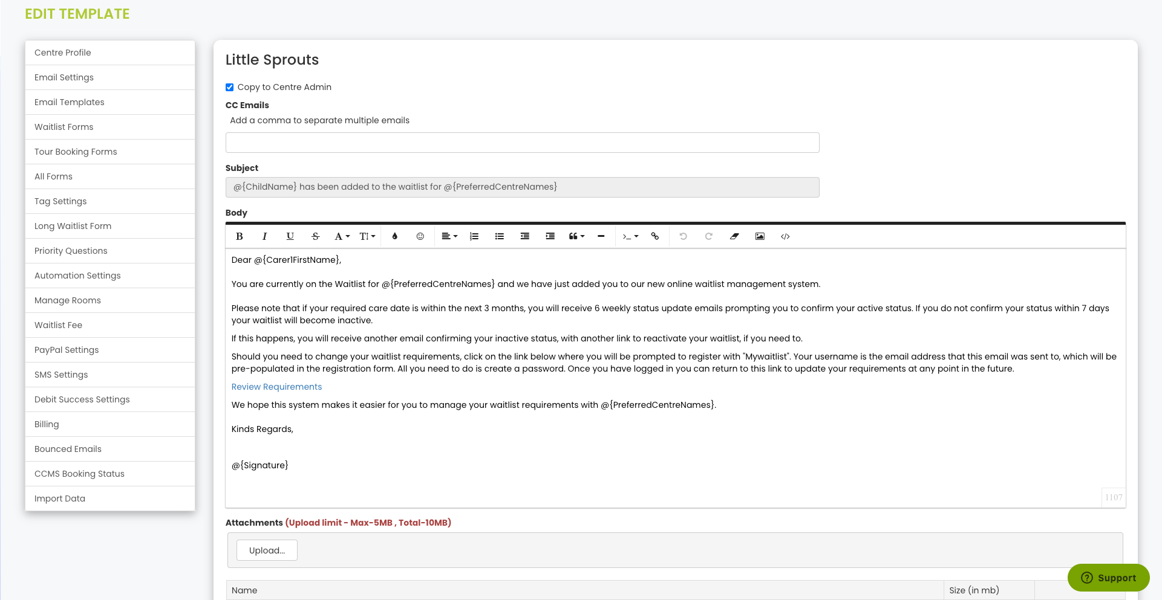1162x600 pixels.
Task: Underline the selected body text
Action: point(290,236)
